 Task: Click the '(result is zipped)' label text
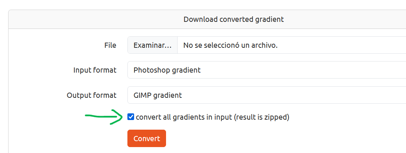pyautogui.click(x=262, y=117)
